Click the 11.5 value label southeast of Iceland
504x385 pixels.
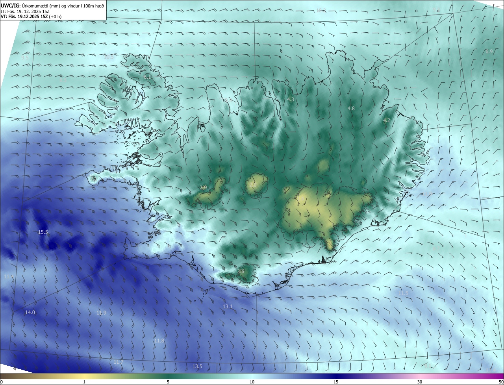click(403, 293)
